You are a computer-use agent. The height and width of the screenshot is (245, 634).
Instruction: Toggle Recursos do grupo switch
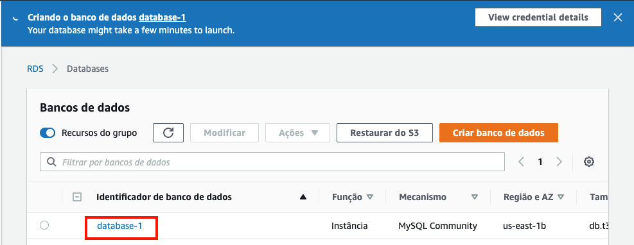coord(48,133)
